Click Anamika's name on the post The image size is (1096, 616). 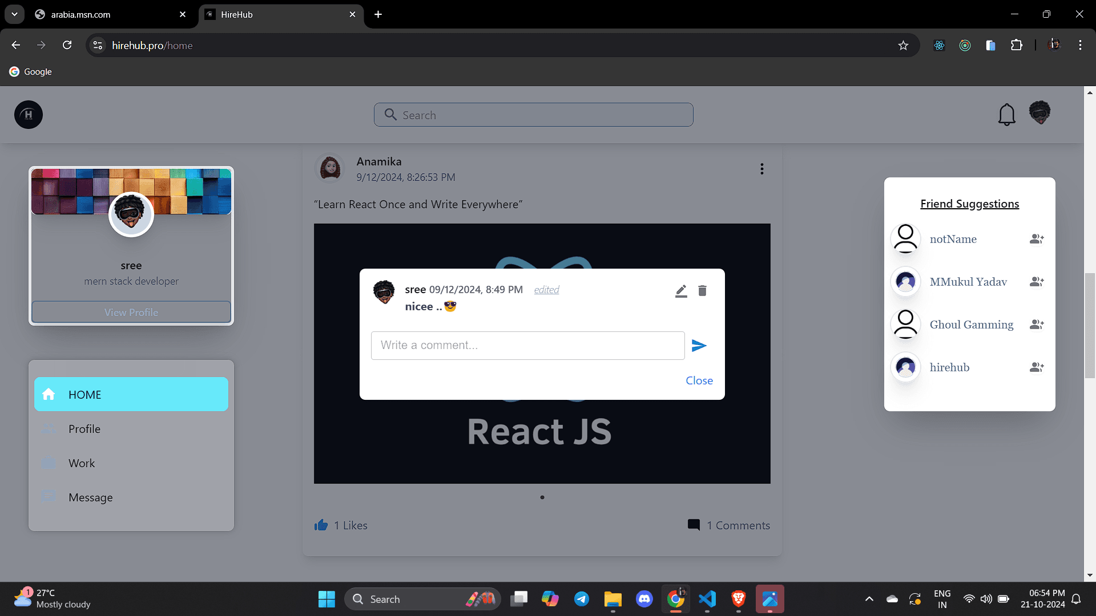379,162
